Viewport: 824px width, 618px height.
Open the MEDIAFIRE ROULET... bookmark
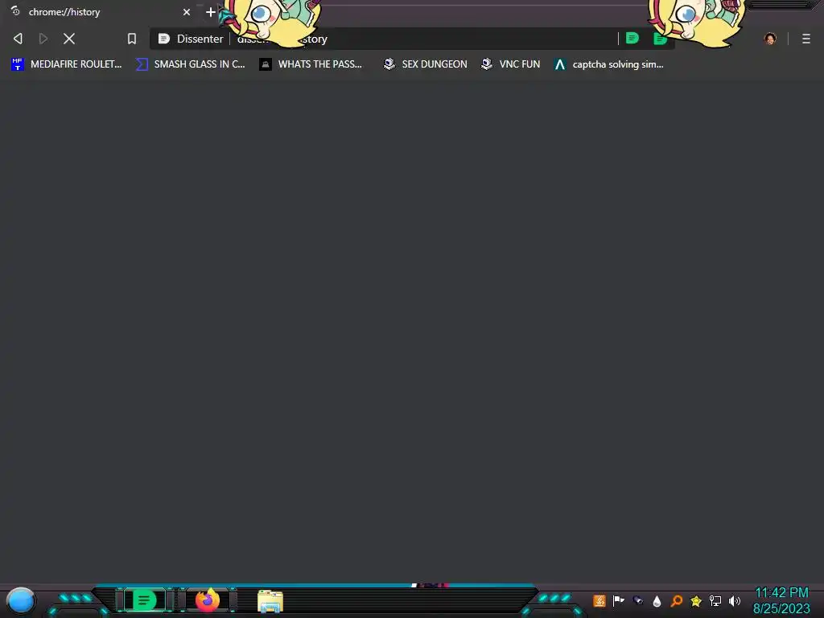(67, 64)
